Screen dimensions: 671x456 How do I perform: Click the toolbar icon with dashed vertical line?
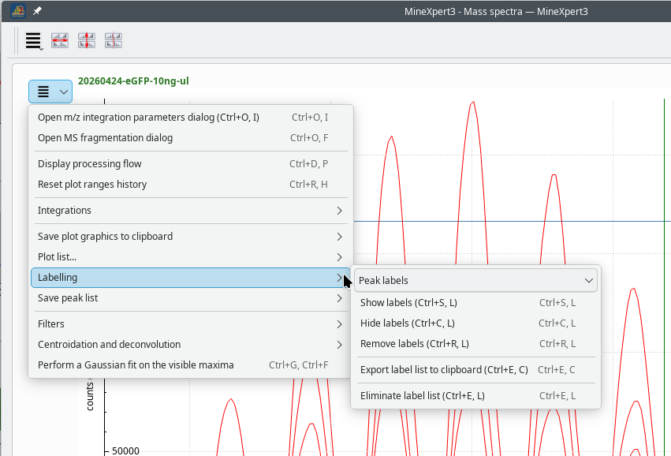(x=114, y=40)
